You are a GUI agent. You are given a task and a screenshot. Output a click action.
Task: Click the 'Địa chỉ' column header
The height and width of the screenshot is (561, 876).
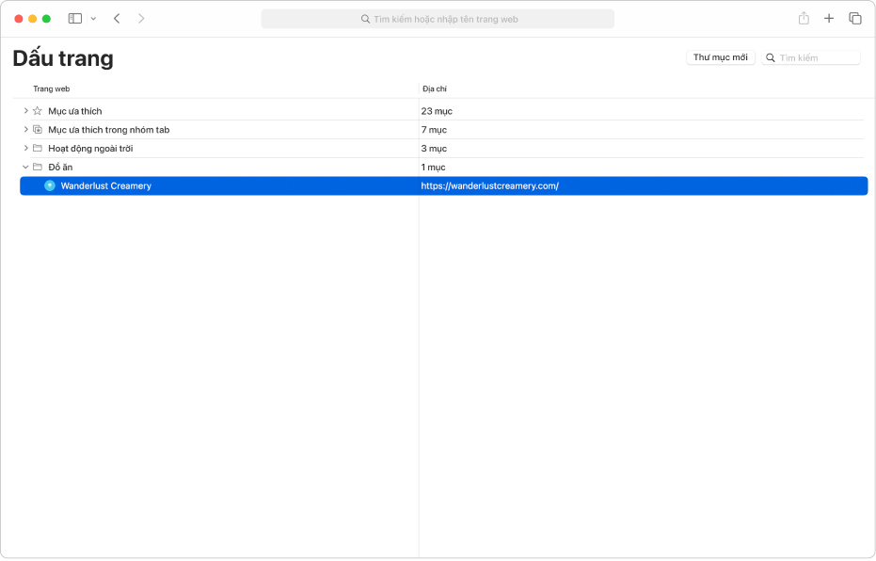click(x=434, y=88)
